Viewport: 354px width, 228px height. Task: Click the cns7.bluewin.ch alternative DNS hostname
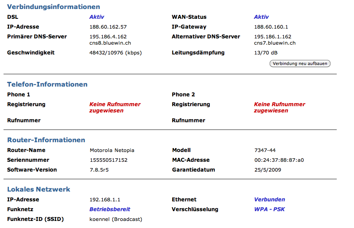point(275,43)
